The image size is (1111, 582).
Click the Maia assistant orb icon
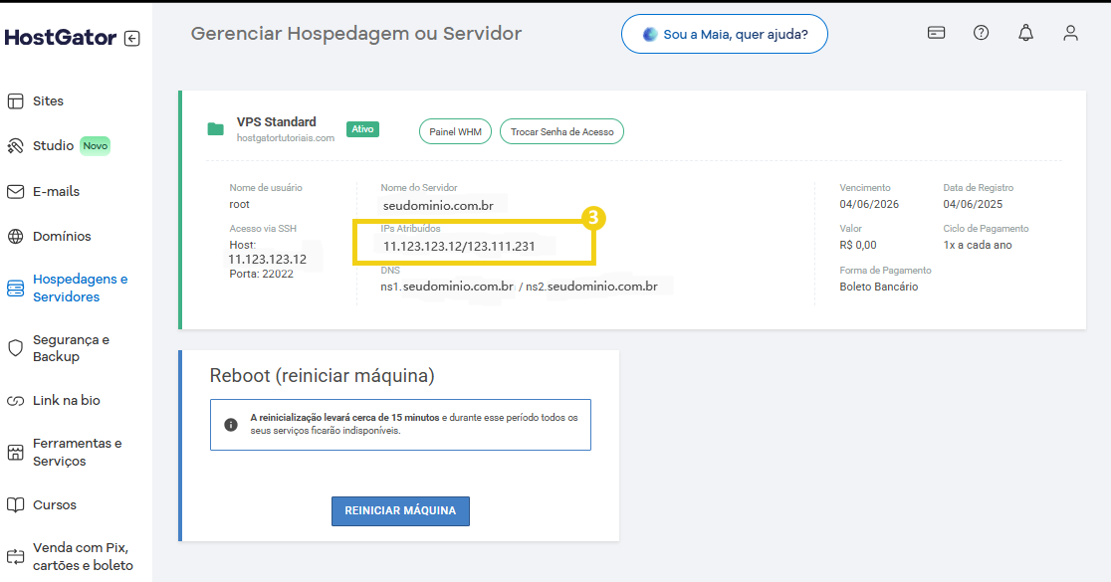[x=650, y=34]
